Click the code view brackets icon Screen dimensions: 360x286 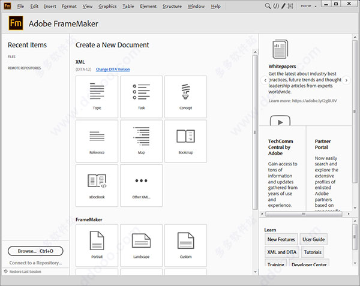(276, 6)
